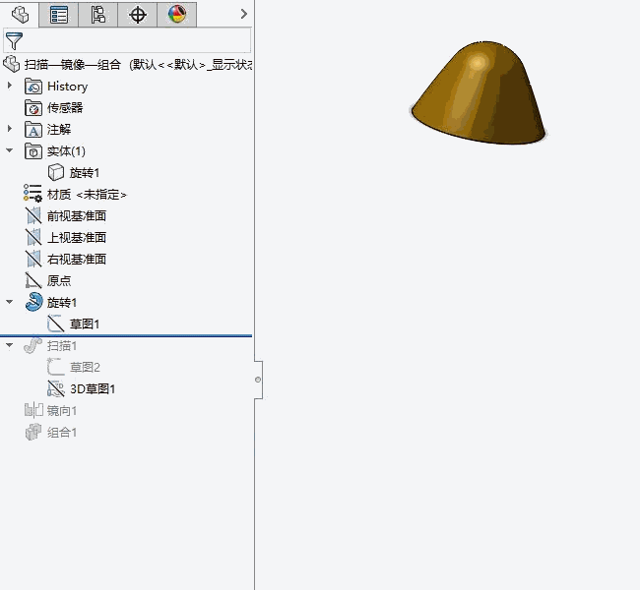Click the panel collapse handle on divider

(258, 380)
